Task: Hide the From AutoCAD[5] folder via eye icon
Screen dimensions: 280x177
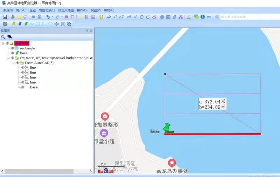Action: pos(17,63)
